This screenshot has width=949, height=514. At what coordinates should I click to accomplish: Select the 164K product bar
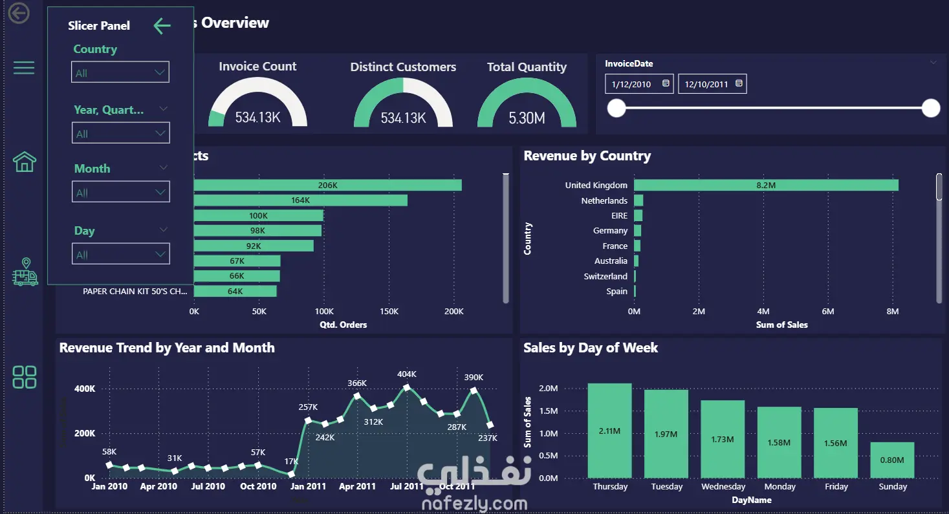[300, 200]
